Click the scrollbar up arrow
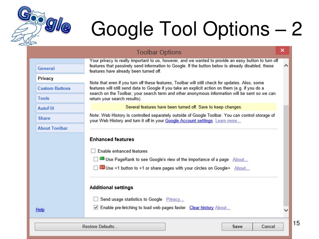Viewport: 319px width, 239px height. [x=286, y=65]
